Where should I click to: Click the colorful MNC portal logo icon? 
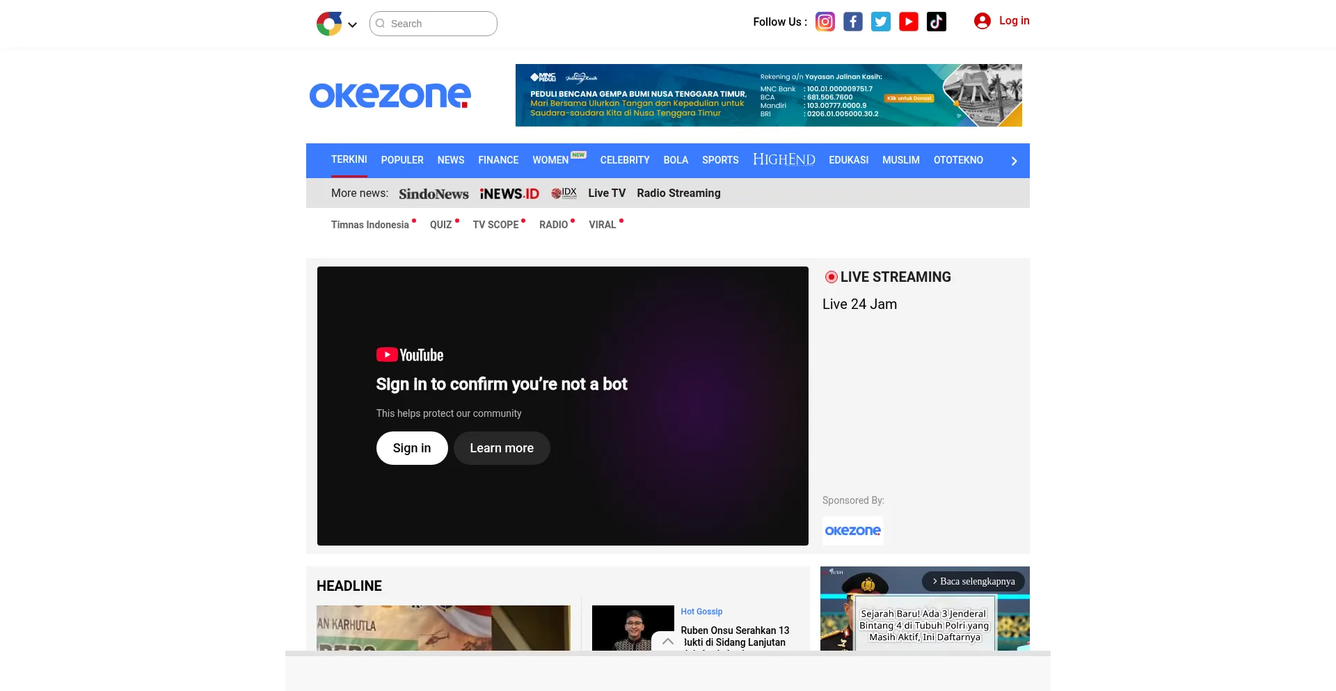point(329,24)
